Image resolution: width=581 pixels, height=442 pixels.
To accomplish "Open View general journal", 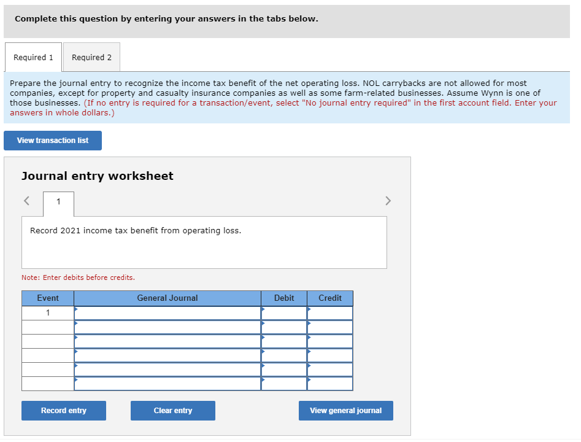I will click(x=345, y=411).
